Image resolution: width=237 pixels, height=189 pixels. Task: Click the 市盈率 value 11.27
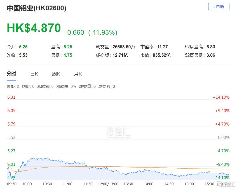tap(163, 47)
